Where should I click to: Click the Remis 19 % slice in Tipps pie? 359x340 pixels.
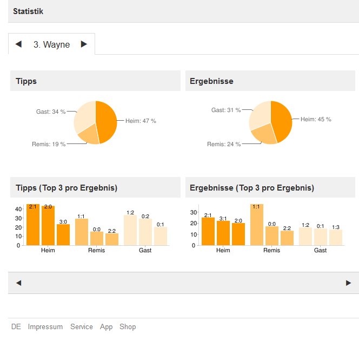(89, 135)
